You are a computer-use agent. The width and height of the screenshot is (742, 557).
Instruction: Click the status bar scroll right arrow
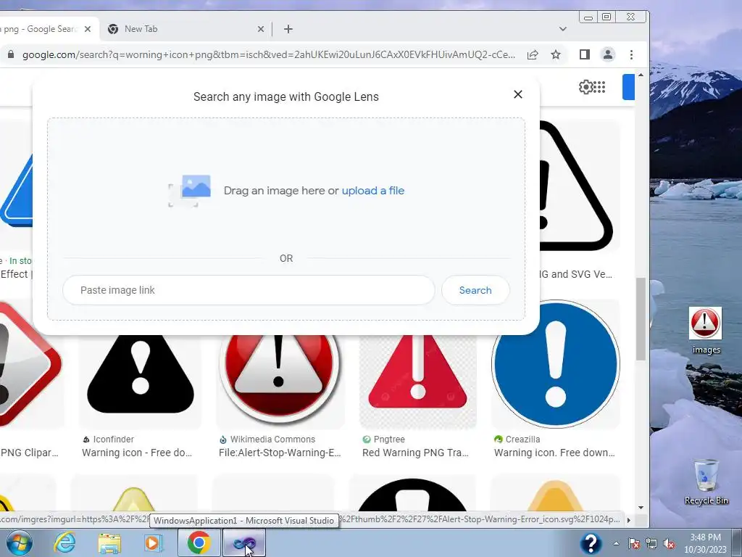[x=628, y=519]
